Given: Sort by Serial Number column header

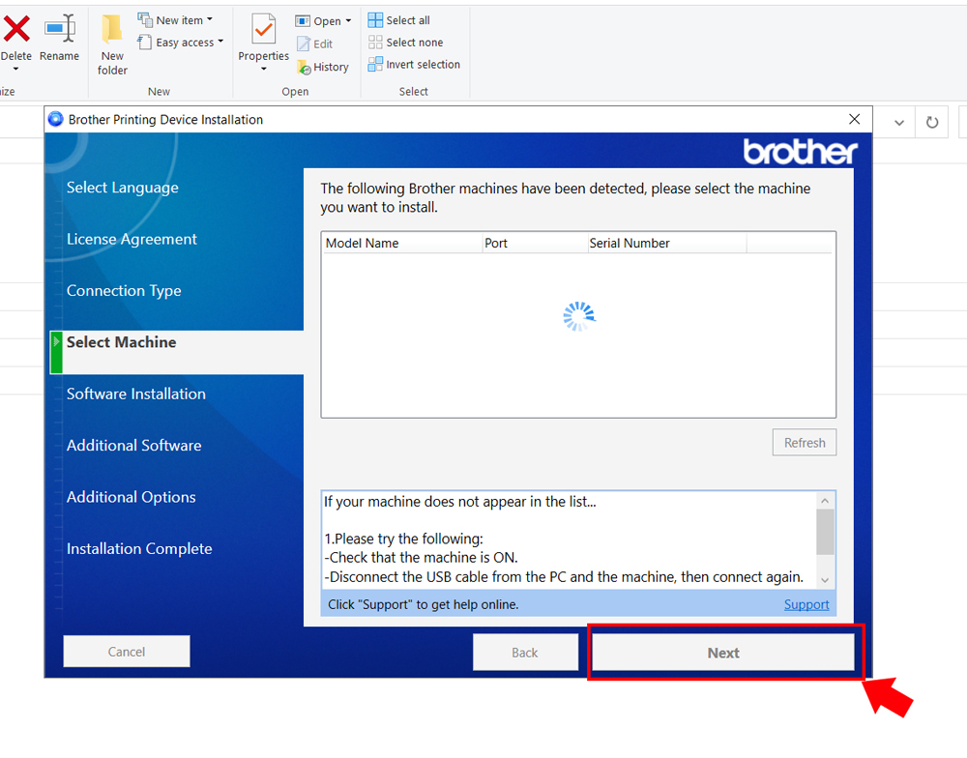Looking at the screenshot, I should (666, 243).
